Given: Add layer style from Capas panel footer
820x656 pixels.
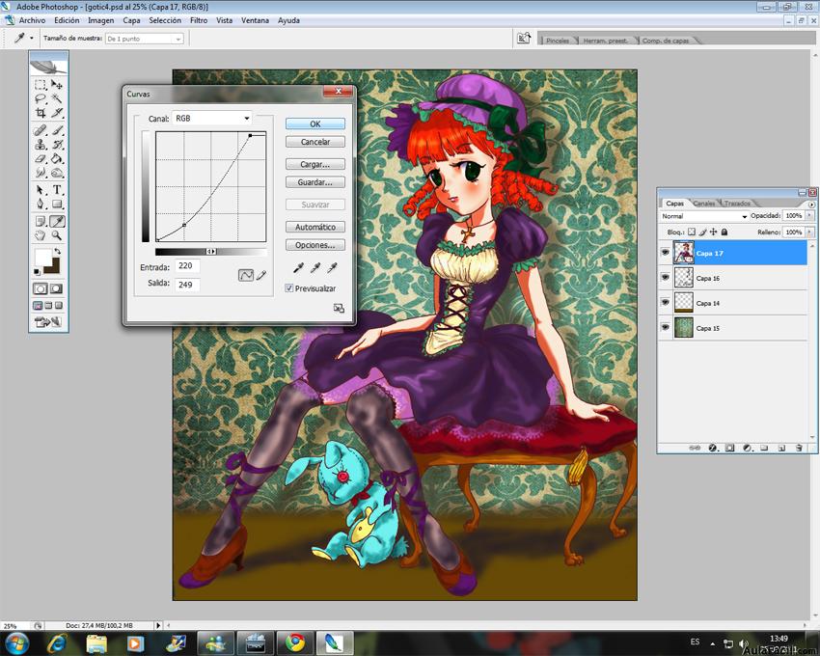Looking at the screenshot, I should click(712, 448).
